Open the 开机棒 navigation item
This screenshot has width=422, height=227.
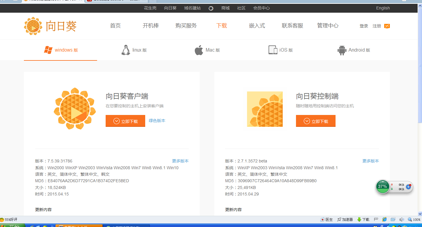[151, 26]
